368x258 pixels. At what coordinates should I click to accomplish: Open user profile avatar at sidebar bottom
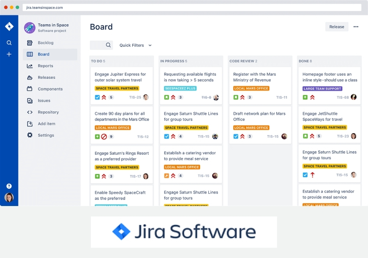(9, 198)
